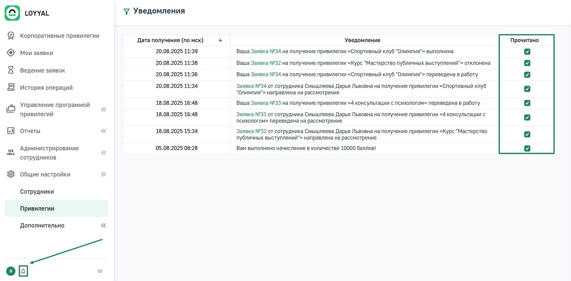Click the hourglass icon for Ведение заявок

tap(11, 70)
